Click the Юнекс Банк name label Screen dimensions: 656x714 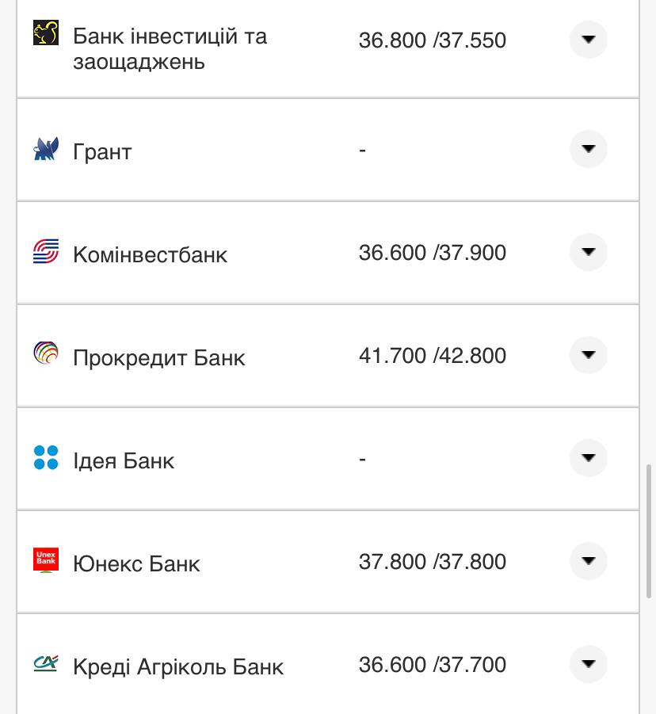(x=136, y=563)
